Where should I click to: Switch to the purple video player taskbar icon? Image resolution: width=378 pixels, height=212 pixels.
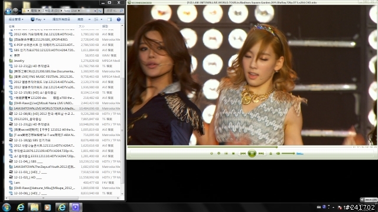pyautogui.click(x=76, y=207)
